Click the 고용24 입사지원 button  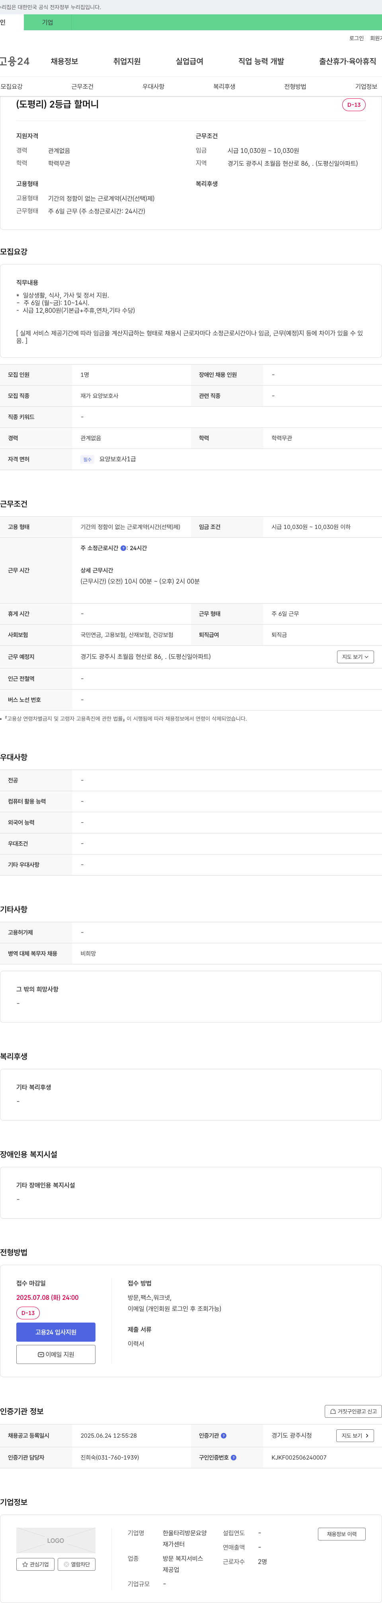tap(56, 1332)
